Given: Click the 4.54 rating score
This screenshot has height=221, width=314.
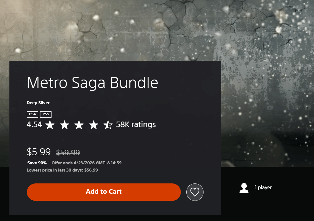Looking at the screenshot, I should pyautogui.click(x=34, y=125).
